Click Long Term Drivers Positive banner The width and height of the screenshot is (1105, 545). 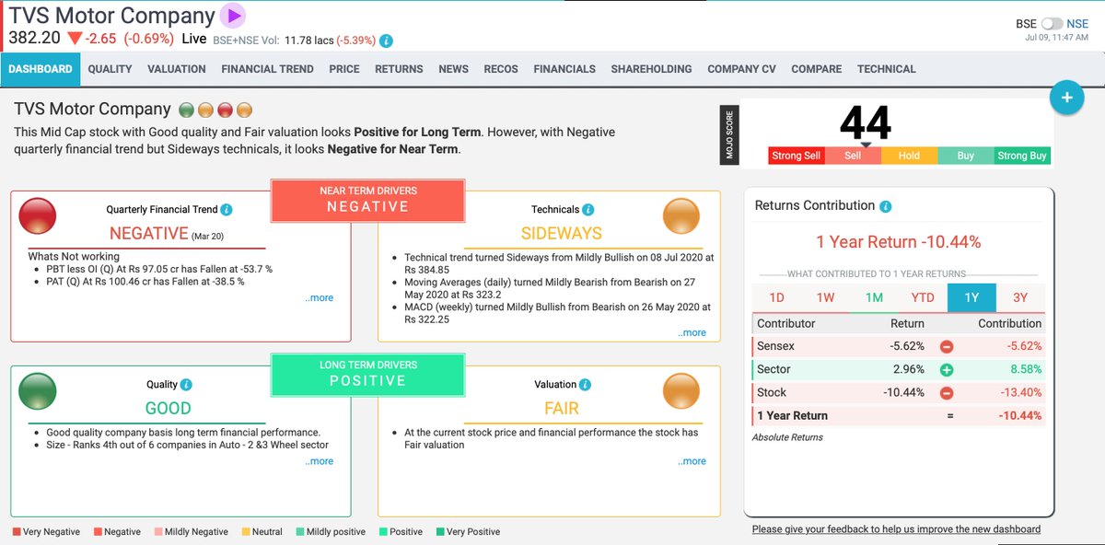pos(367,374)
